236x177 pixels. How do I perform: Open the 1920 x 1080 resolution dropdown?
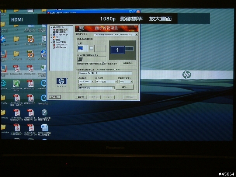[x=93, y=81]
